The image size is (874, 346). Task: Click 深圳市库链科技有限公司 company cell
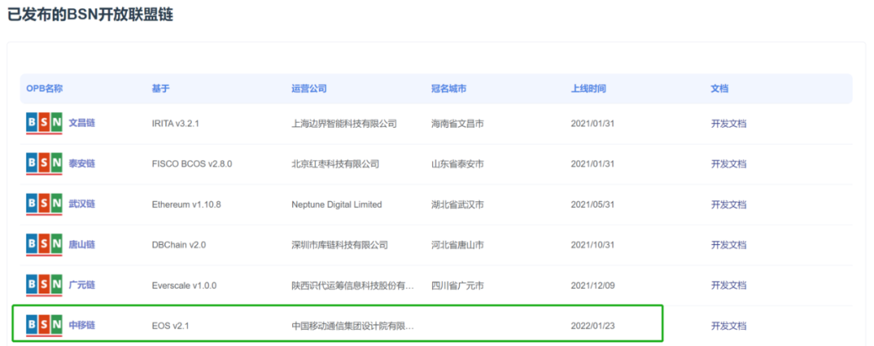pyautogui.click(x=339, y=245)
